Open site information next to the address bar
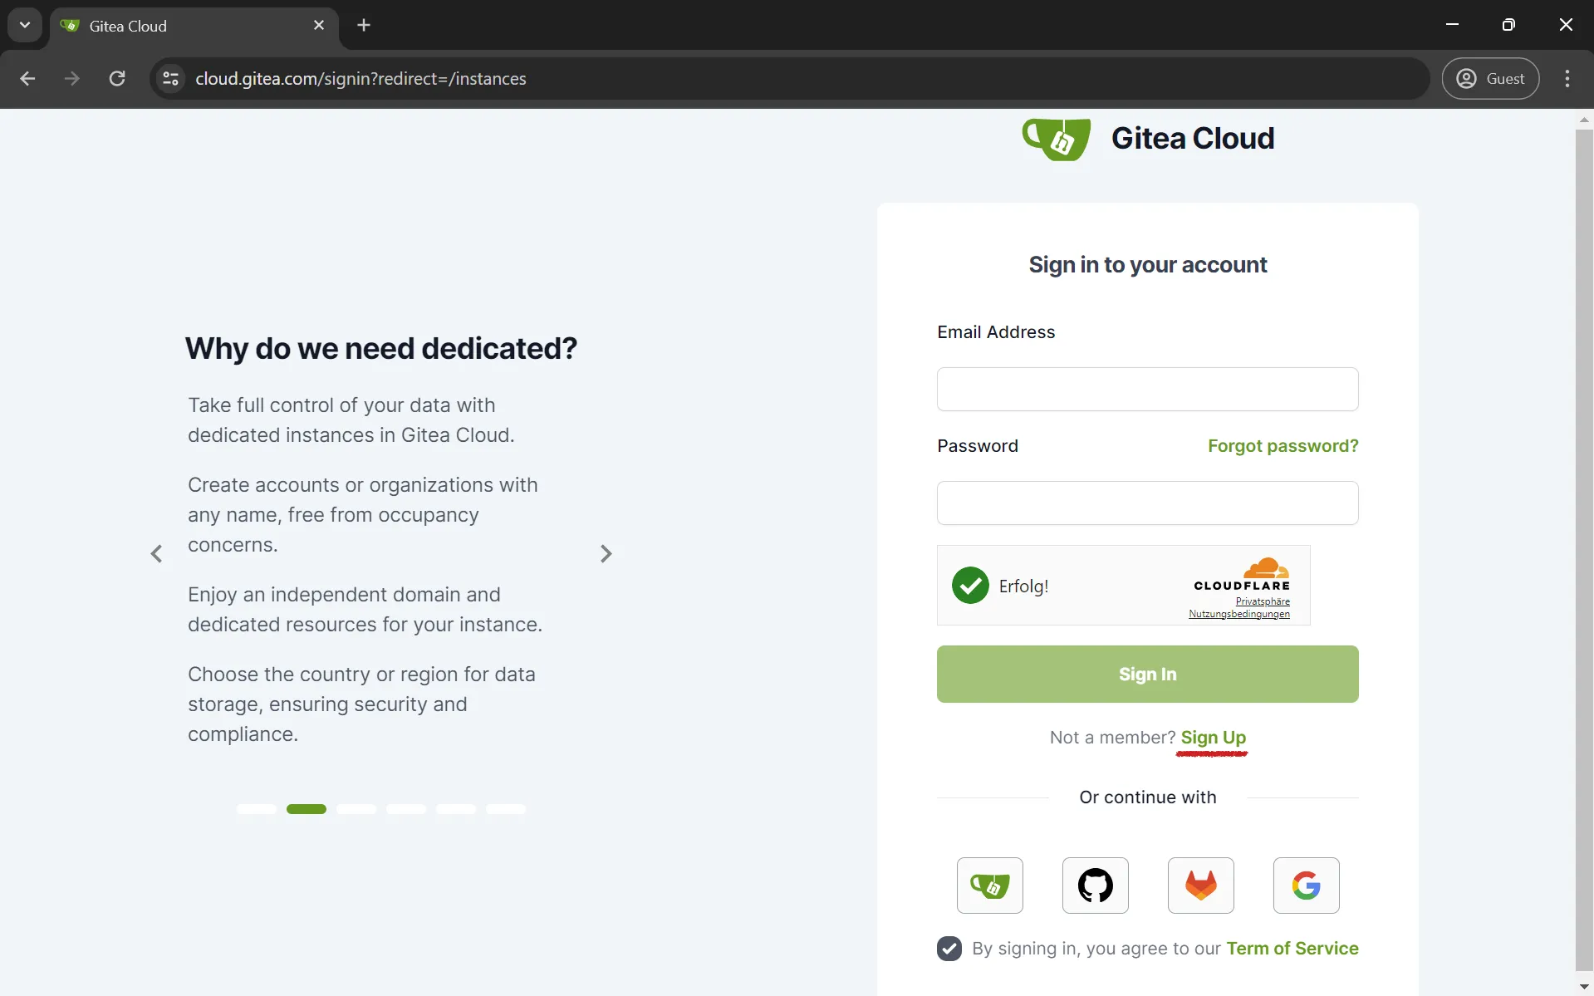Screen dimensions: 1594x996 [170, 78]
